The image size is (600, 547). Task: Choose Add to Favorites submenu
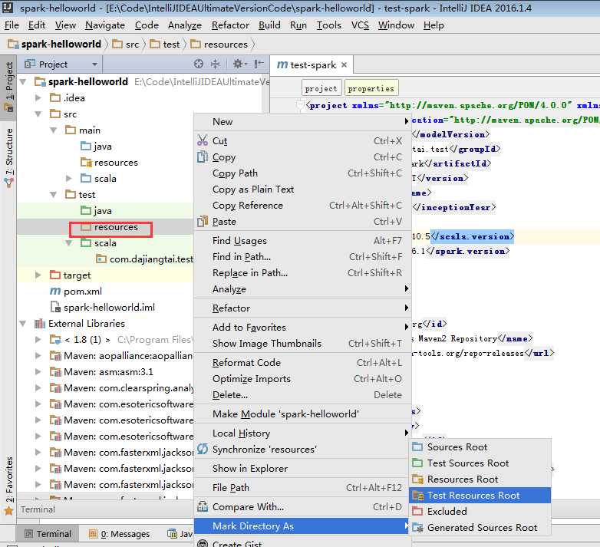point(302,327)
